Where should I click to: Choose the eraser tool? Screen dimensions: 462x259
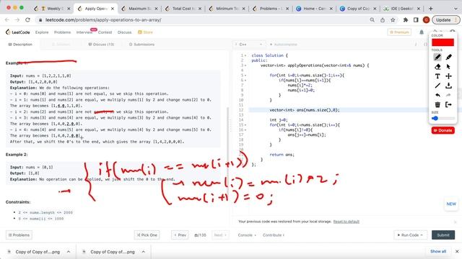point(437,67)
